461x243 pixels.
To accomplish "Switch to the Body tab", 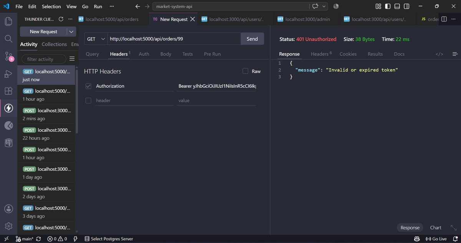I will [x=166, y=54].
